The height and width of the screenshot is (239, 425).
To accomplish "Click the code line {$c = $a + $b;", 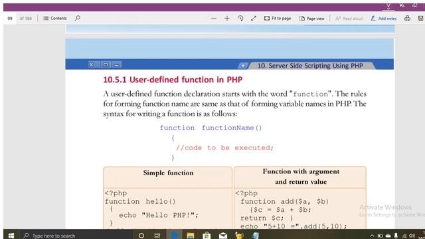I will 280,210.
